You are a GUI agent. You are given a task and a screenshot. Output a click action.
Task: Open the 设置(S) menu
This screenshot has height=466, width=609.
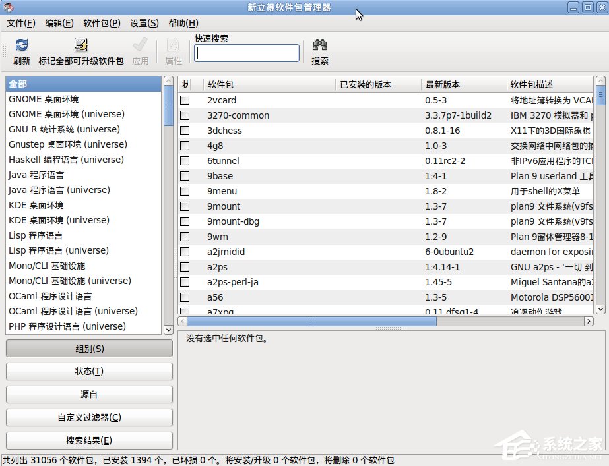pyautogui.click(x=144, y=23)
